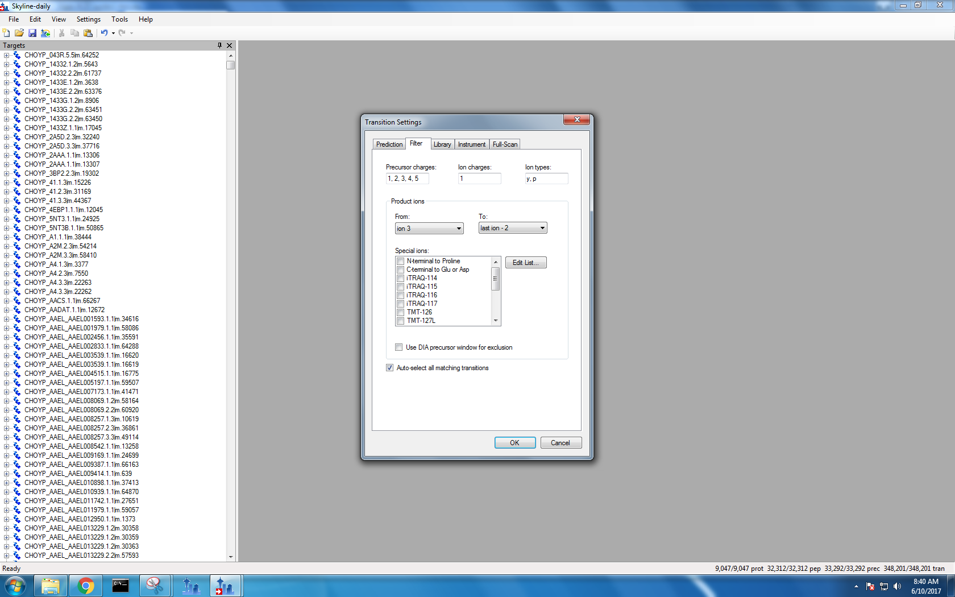Open the From product ion dropdown

coord(429,229)
